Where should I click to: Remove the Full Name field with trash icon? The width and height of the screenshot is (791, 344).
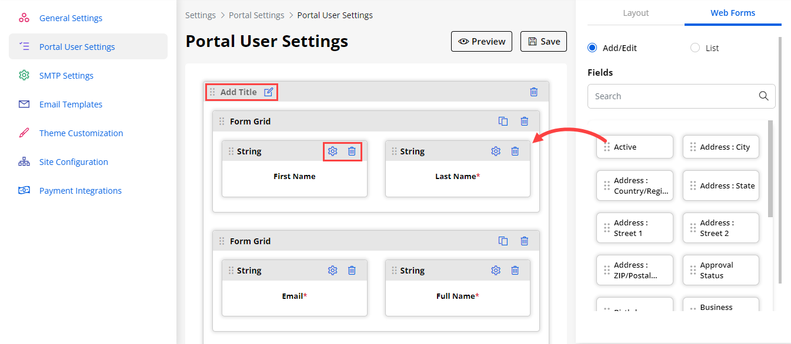(515, 271)
